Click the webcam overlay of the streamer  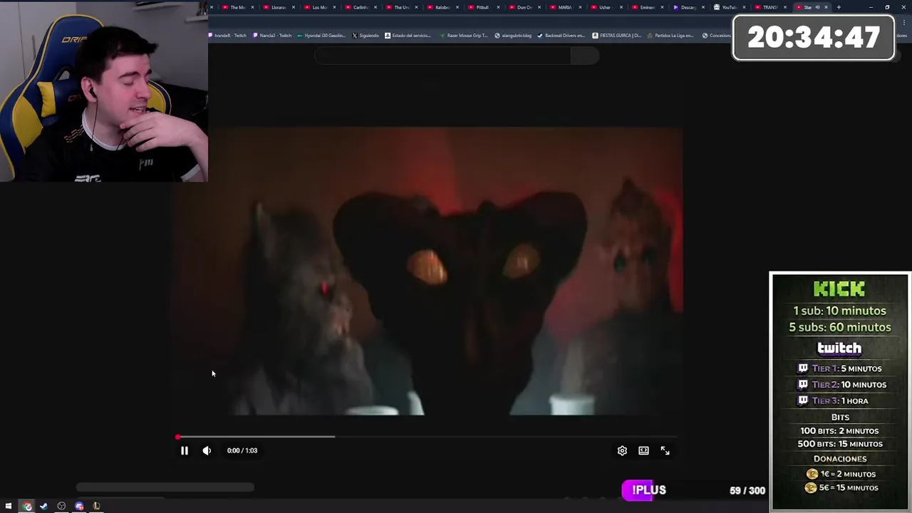pos(104,91)
